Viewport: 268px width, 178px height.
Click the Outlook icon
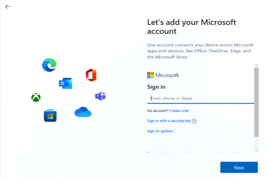point(66,83)
